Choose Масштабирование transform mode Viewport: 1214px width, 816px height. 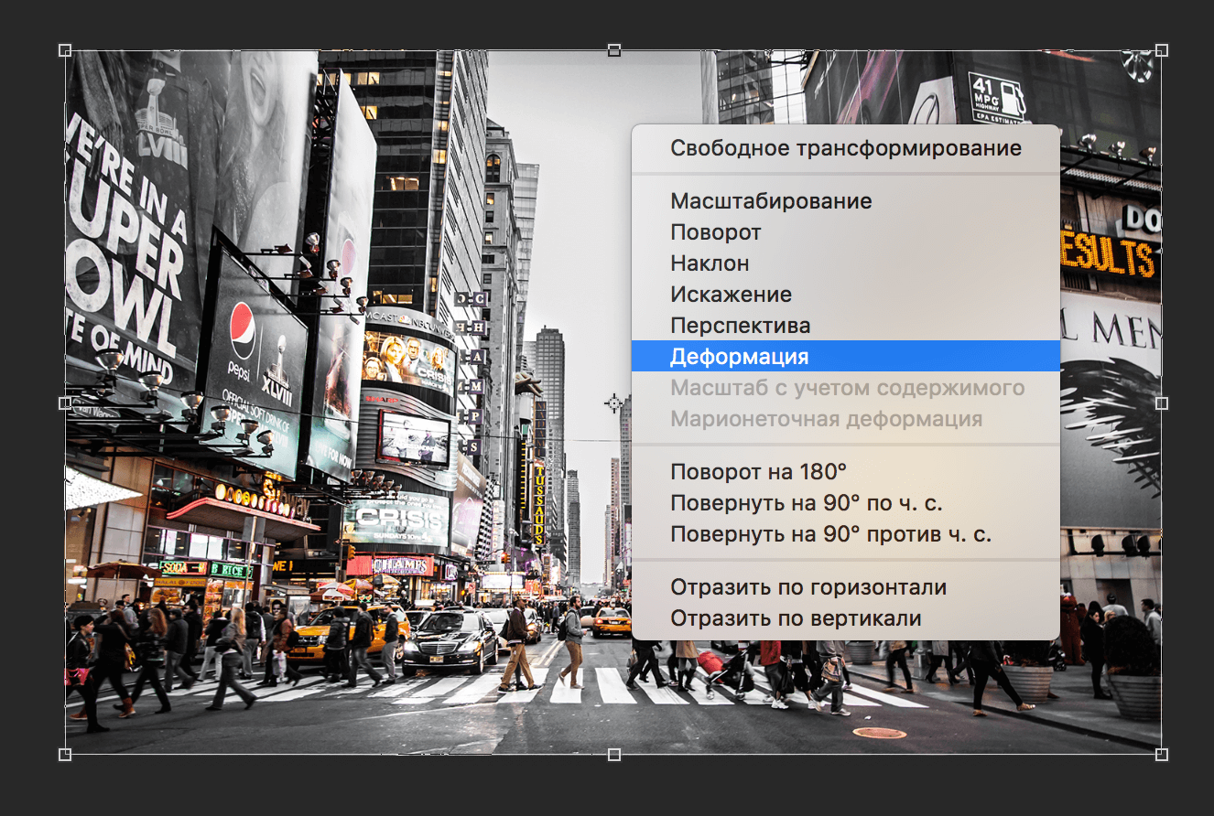point(771,200)
